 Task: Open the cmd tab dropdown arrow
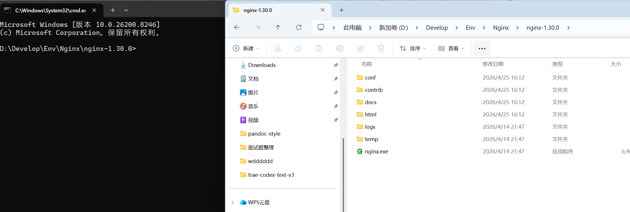126,10
